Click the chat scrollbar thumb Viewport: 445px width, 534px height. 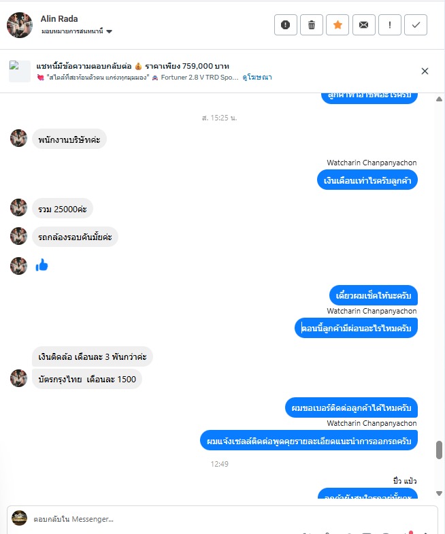(x=439, y=450)
